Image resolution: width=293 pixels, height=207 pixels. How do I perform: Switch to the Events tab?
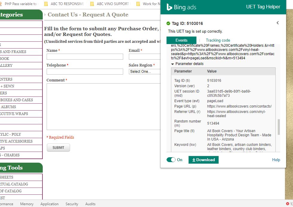(181, 40)
